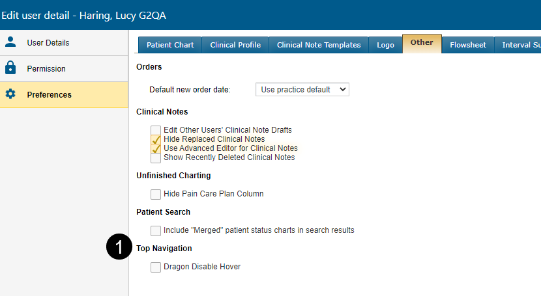
Task: Click the Preferences gear icon
Action: (10, 94)
